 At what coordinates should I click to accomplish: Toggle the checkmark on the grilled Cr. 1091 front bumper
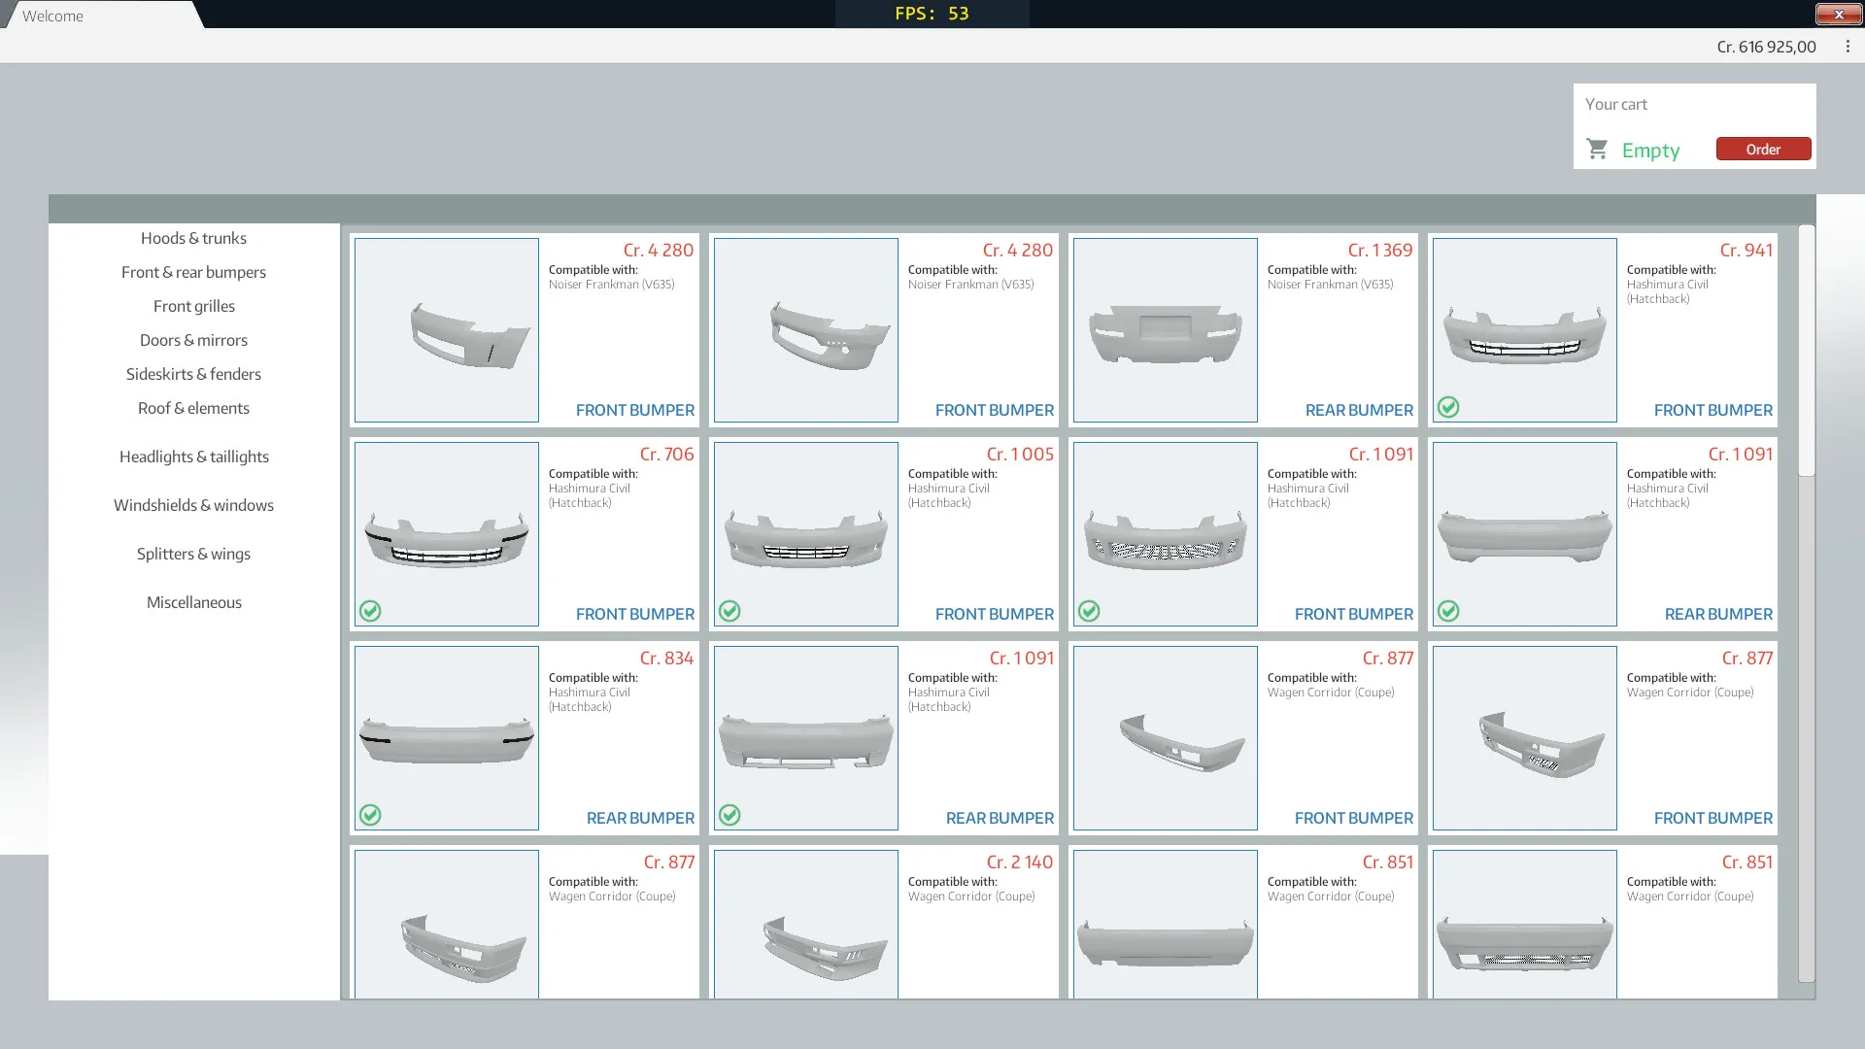point(1089,612)
